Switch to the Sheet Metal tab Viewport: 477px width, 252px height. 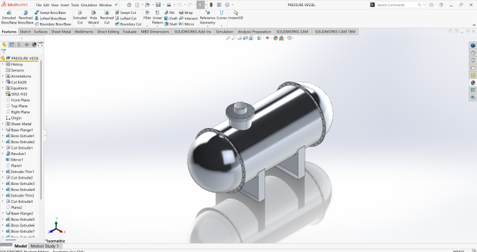coord(61,32)
